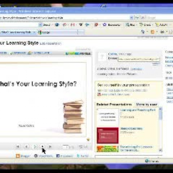Share presentation on Twitter
Image resolution: width=173 pixels, height=173 pixels.
[83, 156]
